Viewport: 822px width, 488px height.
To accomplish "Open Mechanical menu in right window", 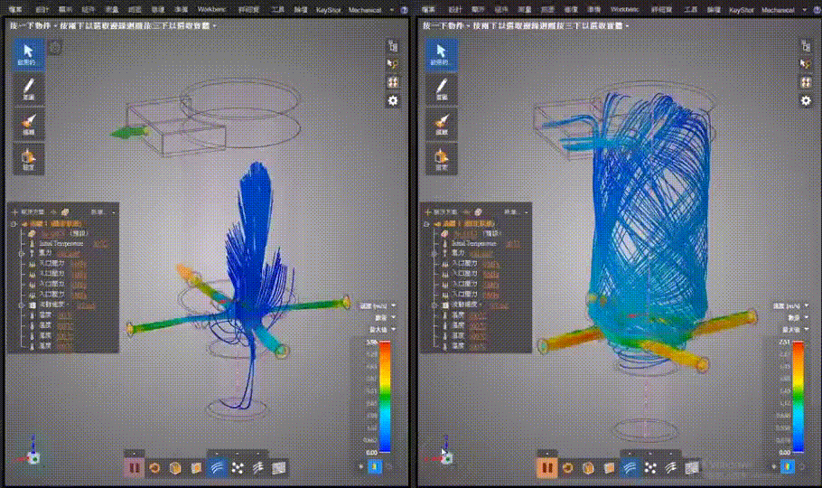I will 778,10.
